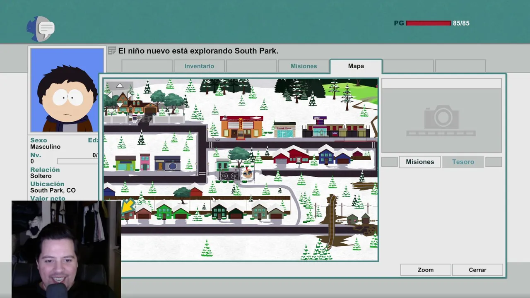The height and width of the screenshot is (298, 530).
Task: Switch to the Tesoro filter in the right panel
Action: (463, 162)
